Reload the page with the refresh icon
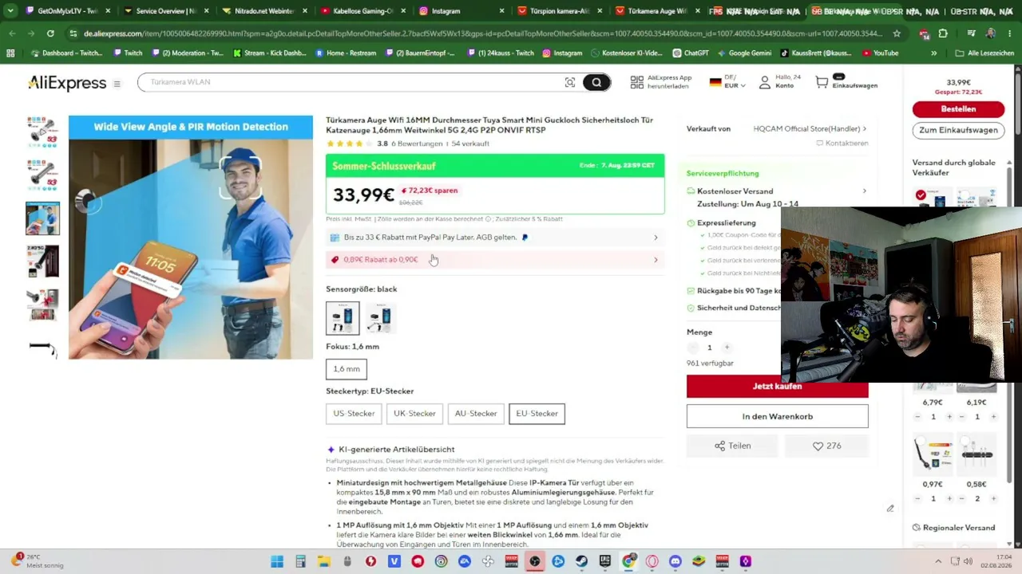The image size is (1022, 574). pyautogui.click(x=50, y=33)
